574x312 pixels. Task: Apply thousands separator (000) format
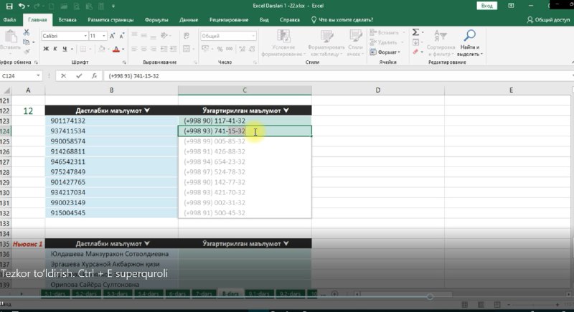(x=229, y=49)
